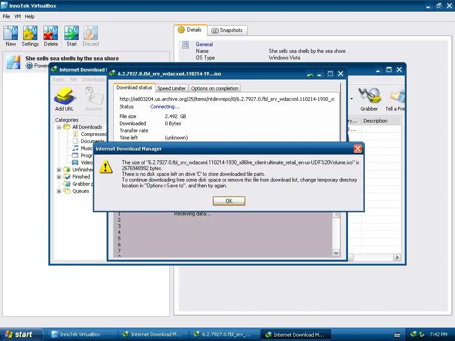
Task: Click OK in the disk space warning
Action: pyautogui.click(x=229, y=201)
